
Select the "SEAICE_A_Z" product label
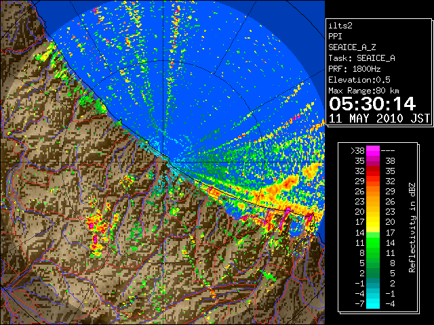(352, 47)
